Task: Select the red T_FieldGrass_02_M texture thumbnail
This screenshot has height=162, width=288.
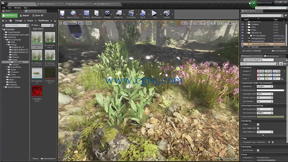Action: point(37,91)
